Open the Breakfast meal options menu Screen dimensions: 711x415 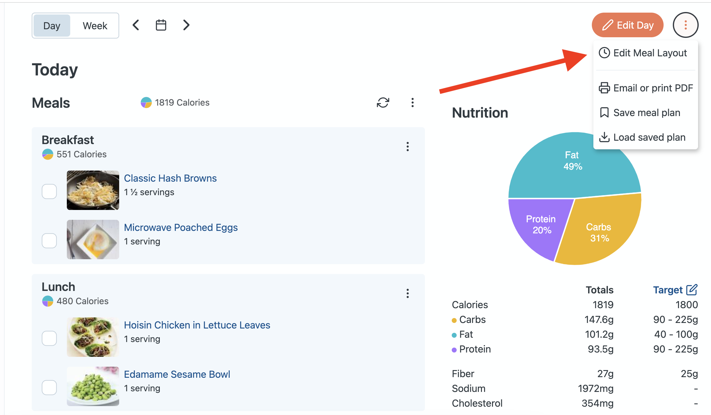click(407, 147)
